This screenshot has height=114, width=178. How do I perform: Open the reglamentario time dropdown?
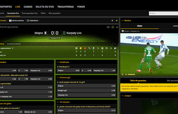pos(7,48)
